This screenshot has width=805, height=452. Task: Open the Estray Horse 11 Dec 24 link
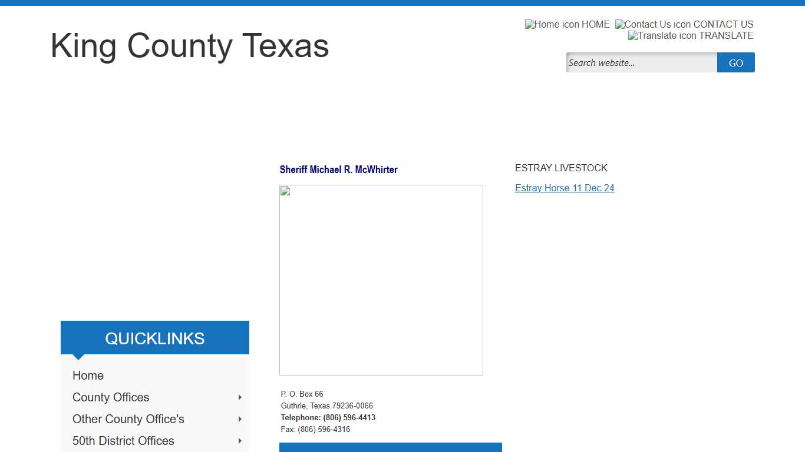click(x=565, y=188)
